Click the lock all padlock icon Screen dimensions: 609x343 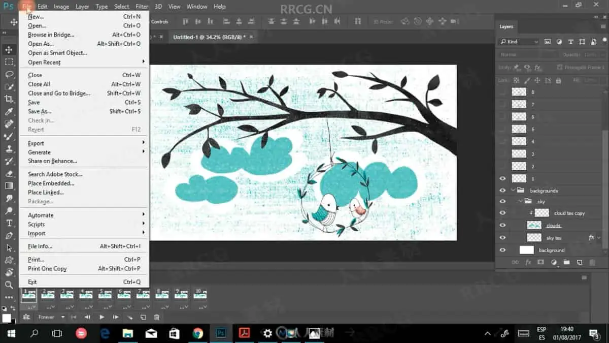coord(559,80)
